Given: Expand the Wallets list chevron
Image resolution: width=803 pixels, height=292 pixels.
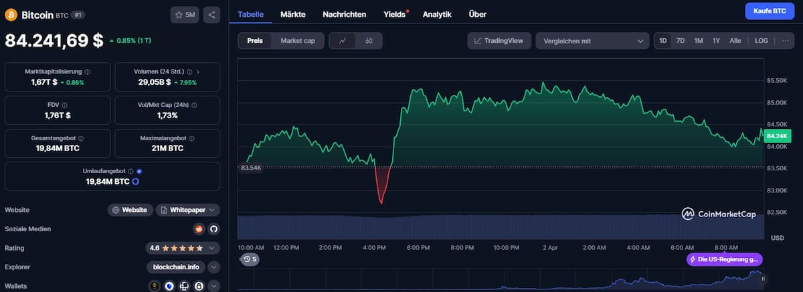Looking at the screenshot, I should tap(213, 286).
